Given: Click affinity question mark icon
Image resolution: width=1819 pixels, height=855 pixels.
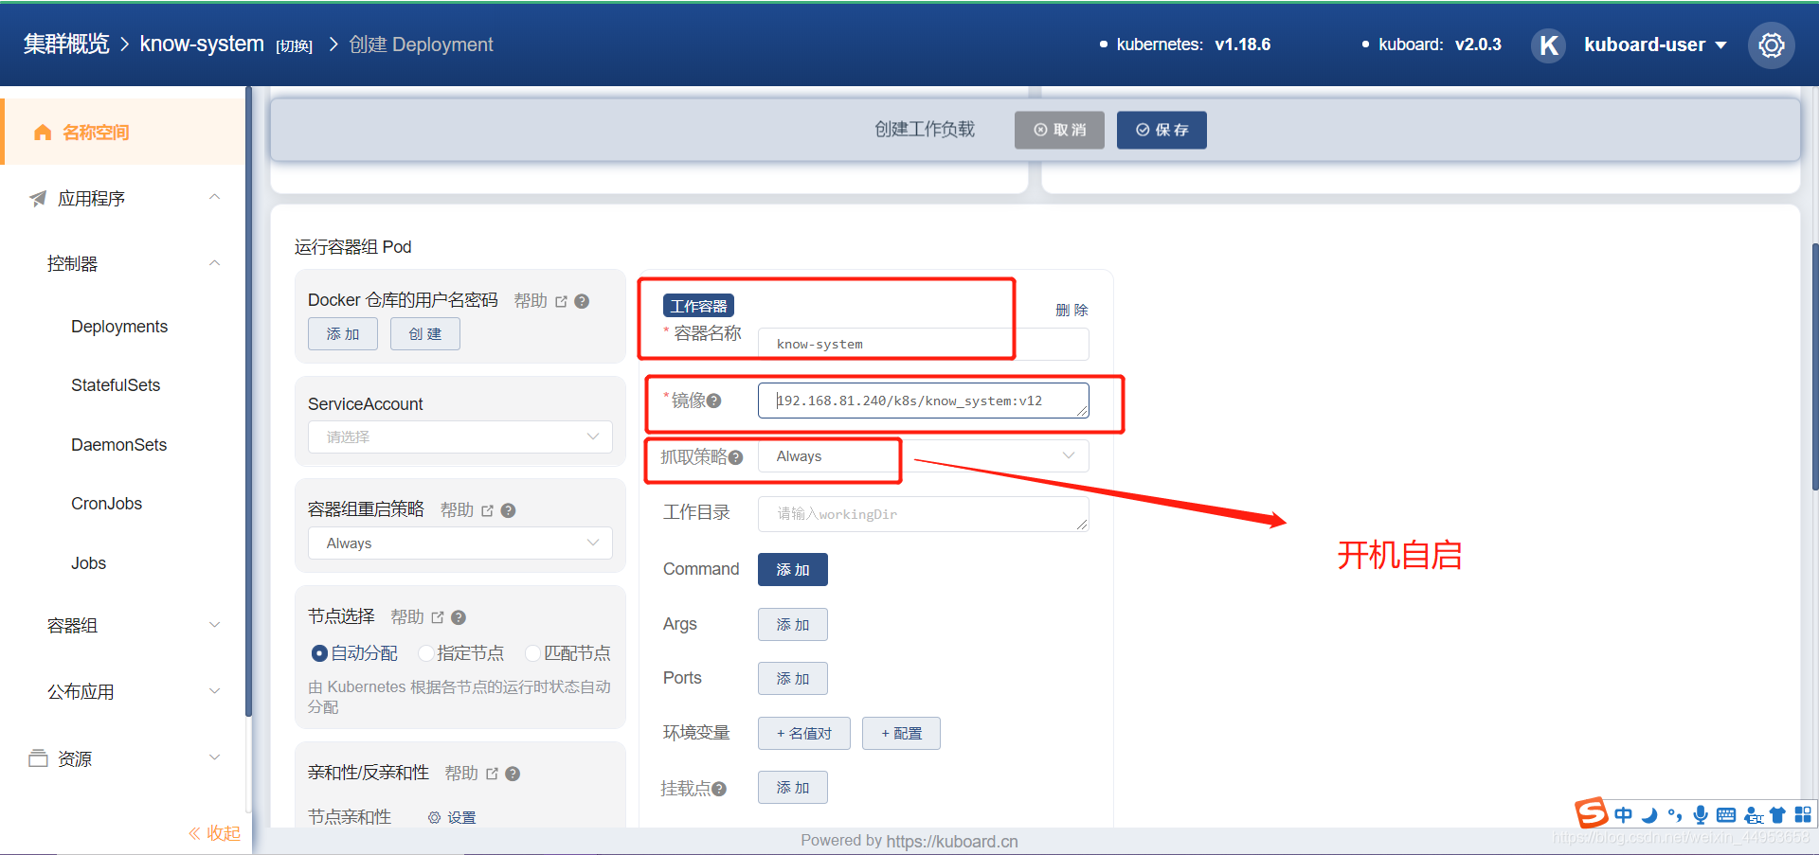Looking at the screenshot, I should pyautogui.click(x=513, y=774).
